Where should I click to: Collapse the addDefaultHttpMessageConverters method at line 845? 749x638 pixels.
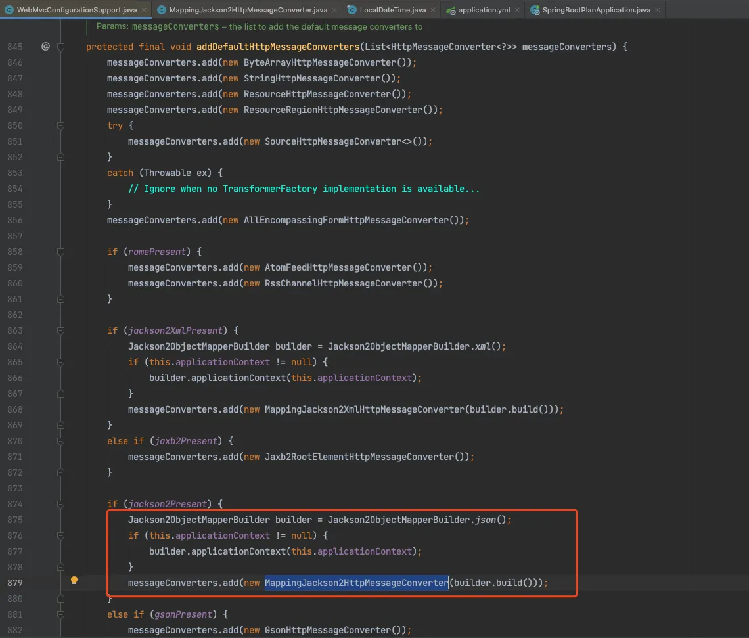(61, 47)
